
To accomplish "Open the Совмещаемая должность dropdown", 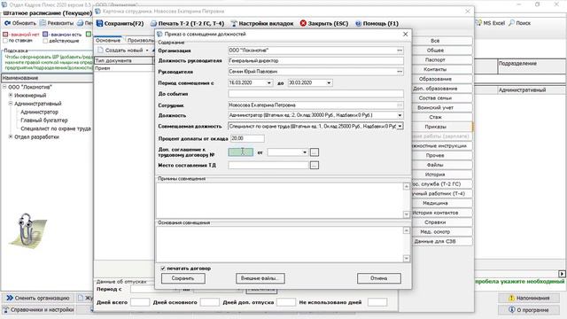I will tap(400, 126).
